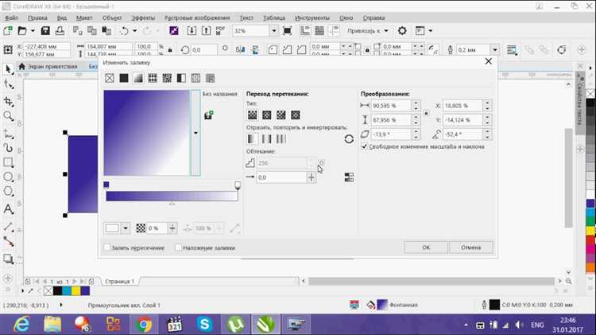Open the zoom level 32% dropdown

click(x=273, y=31)
